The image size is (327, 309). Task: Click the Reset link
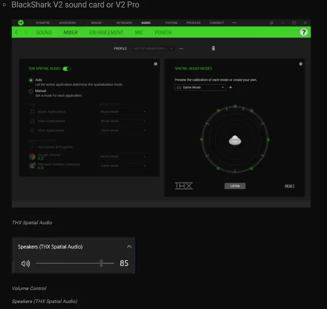[290, 186]
